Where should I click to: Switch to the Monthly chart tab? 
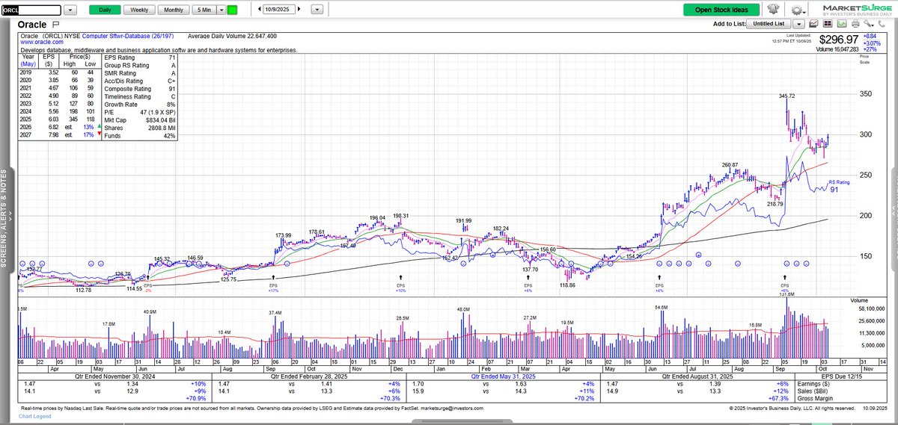174,10
